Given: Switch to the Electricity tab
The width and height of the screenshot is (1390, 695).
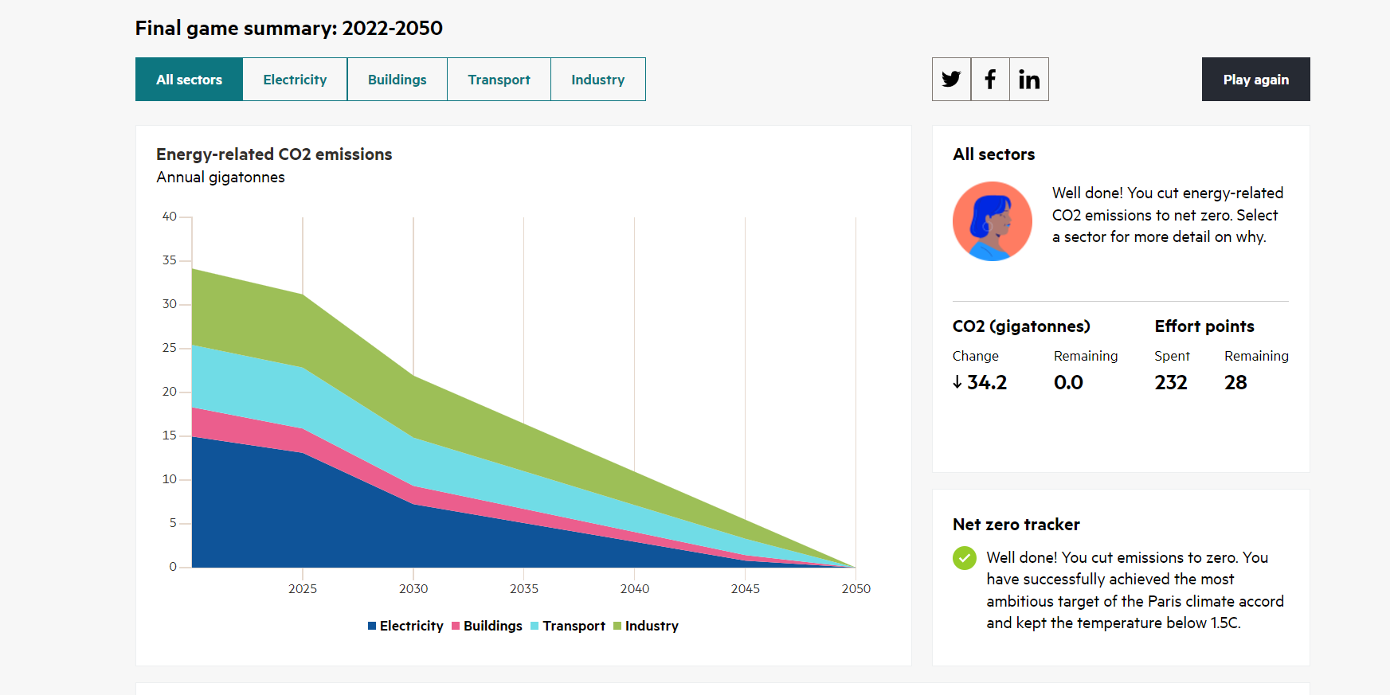Looking at the screenshot, I should pos(295,79).
